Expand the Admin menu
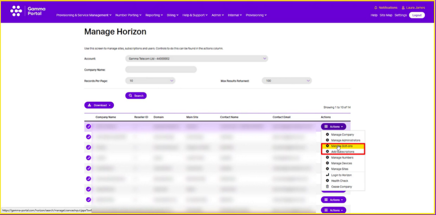436x215 pixels. coord(218,15)
